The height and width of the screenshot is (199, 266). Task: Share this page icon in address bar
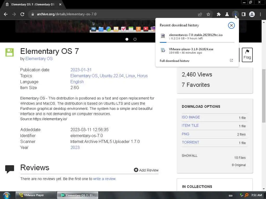coord(200,15)
